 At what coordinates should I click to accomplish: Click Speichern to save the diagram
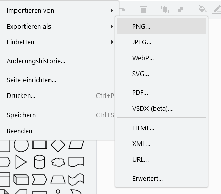tap(57, 115)
